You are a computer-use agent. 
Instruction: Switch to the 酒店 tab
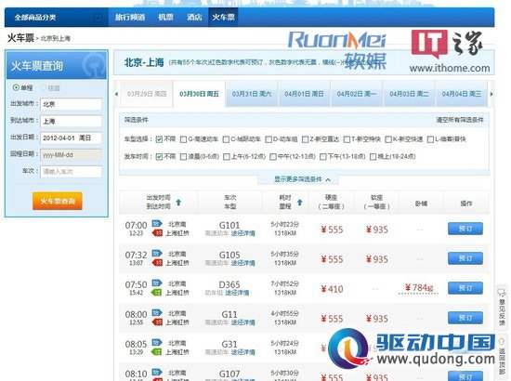[194, 18]
